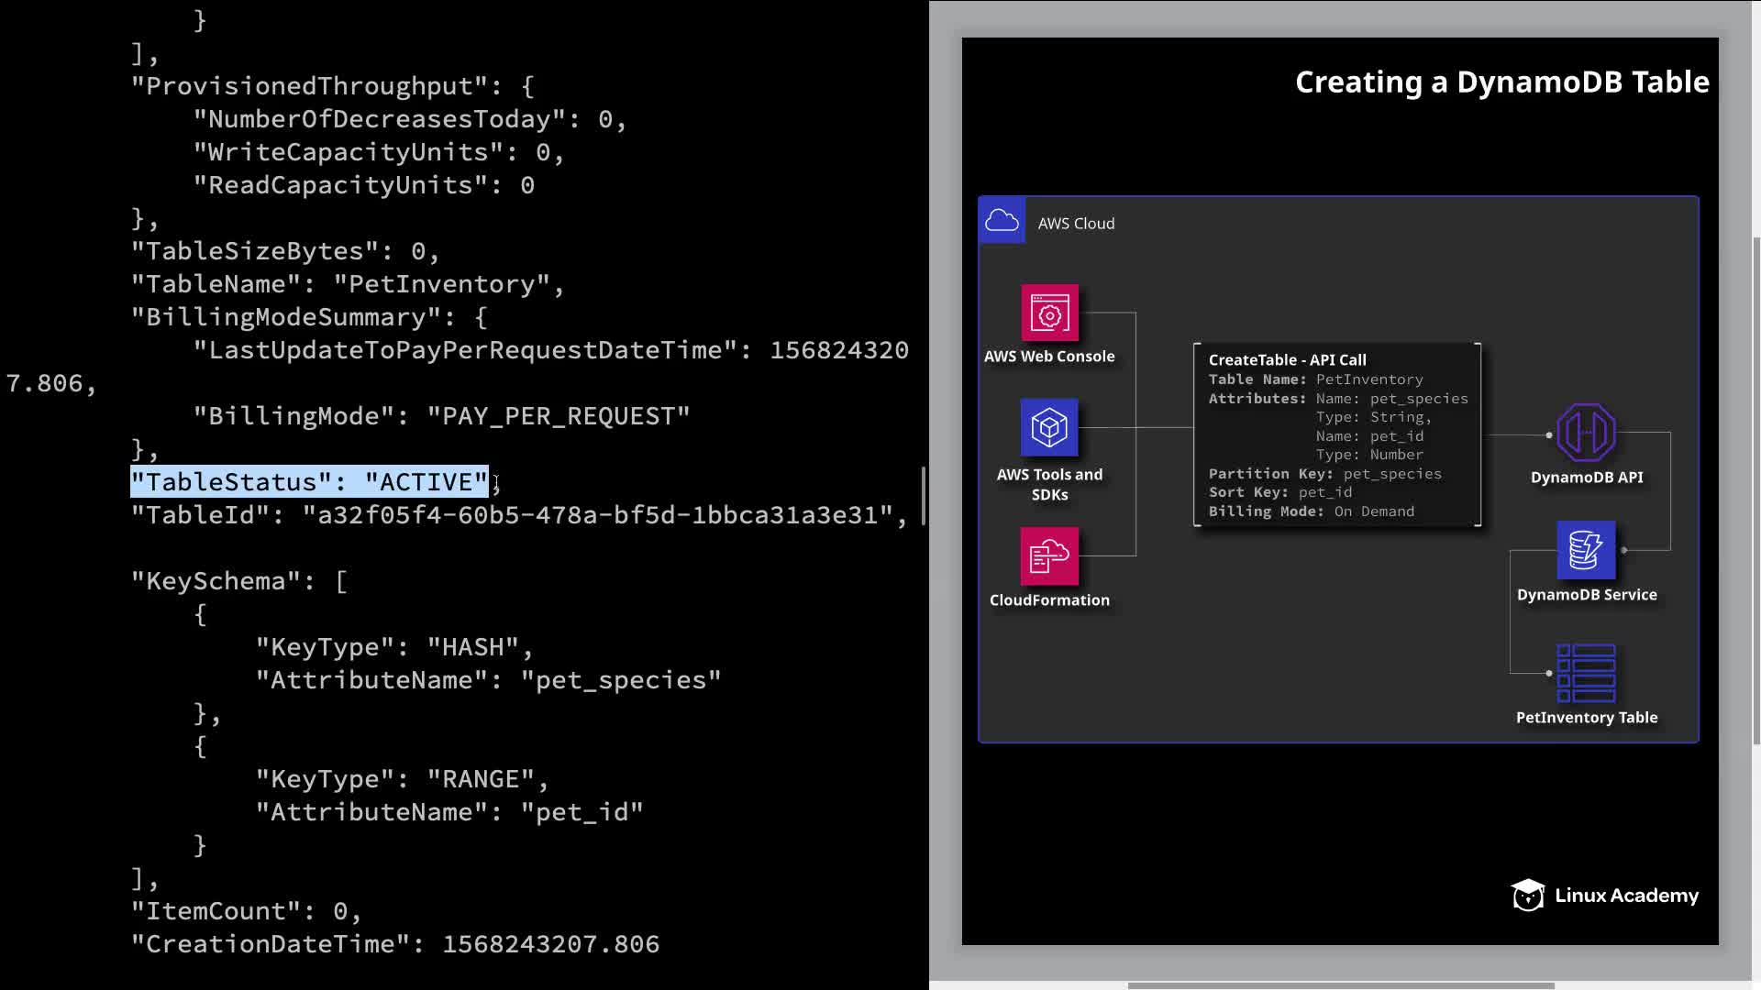Screen dimensions: 1761x990
Task: Click the PetInventory Table icon
Action: point(1586,673)
